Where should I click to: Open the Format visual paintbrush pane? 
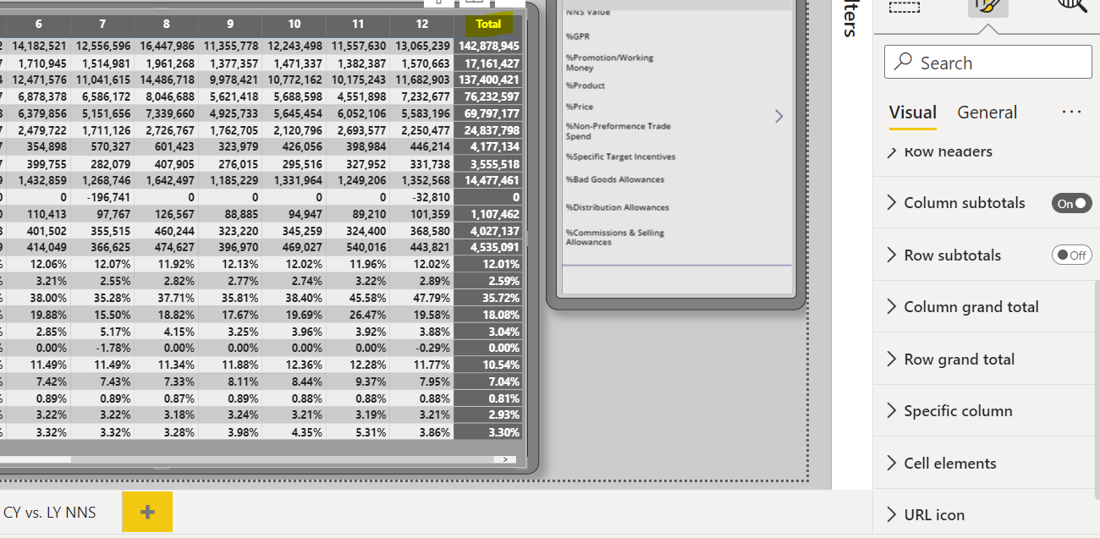tap(988, 8)
